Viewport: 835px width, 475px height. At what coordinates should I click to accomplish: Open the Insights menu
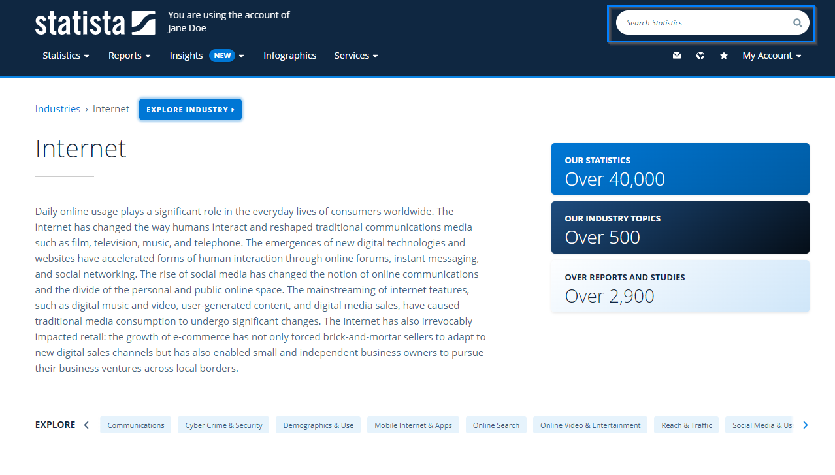coord(206,56)
